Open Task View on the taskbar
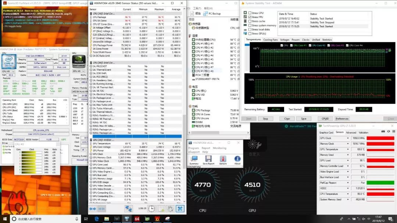 pos(86,219)
